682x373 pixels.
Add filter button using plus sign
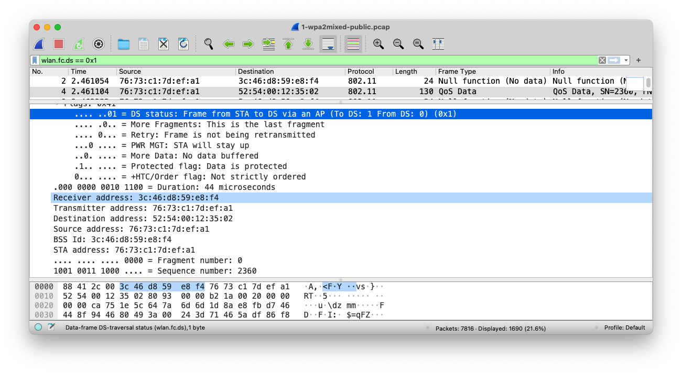click(x=638, y=60)
